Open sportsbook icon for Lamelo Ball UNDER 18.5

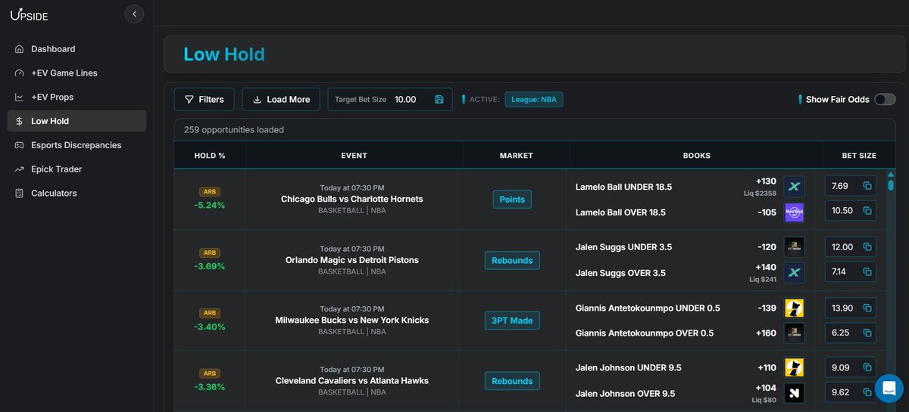point(794,187)
